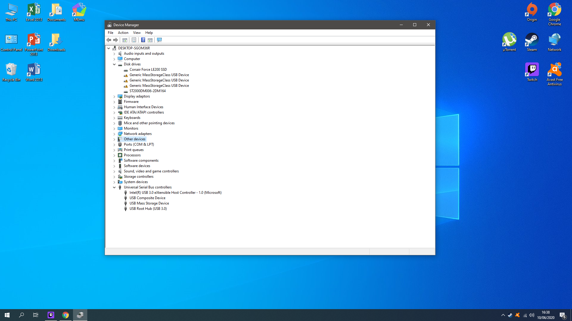Image resolution: width=572 pixels, height=321 pixels.
Task: Collapse Universal Serial Bus controllers node
Action: pos(114,187)
